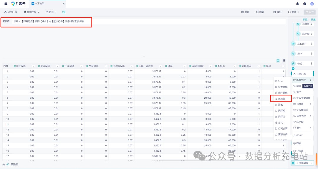Expand 替换字段 submenu in step menu

point(302,116)
